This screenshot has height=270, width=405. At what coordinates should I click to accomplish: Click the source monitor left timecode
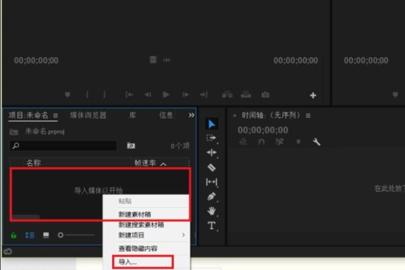[x=36, y=61]
